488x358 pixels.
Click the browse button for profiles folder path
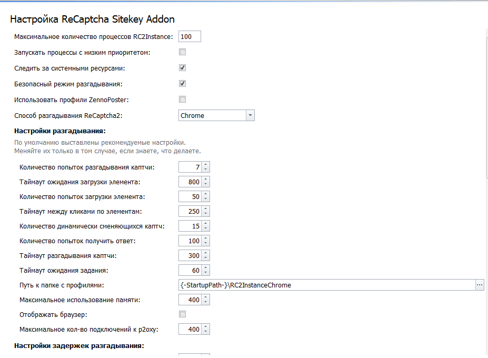pyautogui.click(x=479, y=285)
